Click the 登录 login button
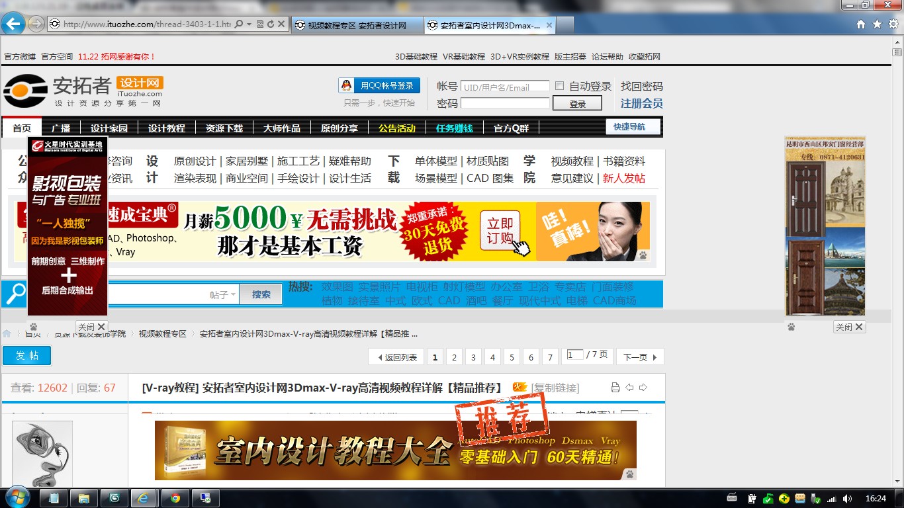The height and width of the screenshot is (508, 904). pos(577,104)
